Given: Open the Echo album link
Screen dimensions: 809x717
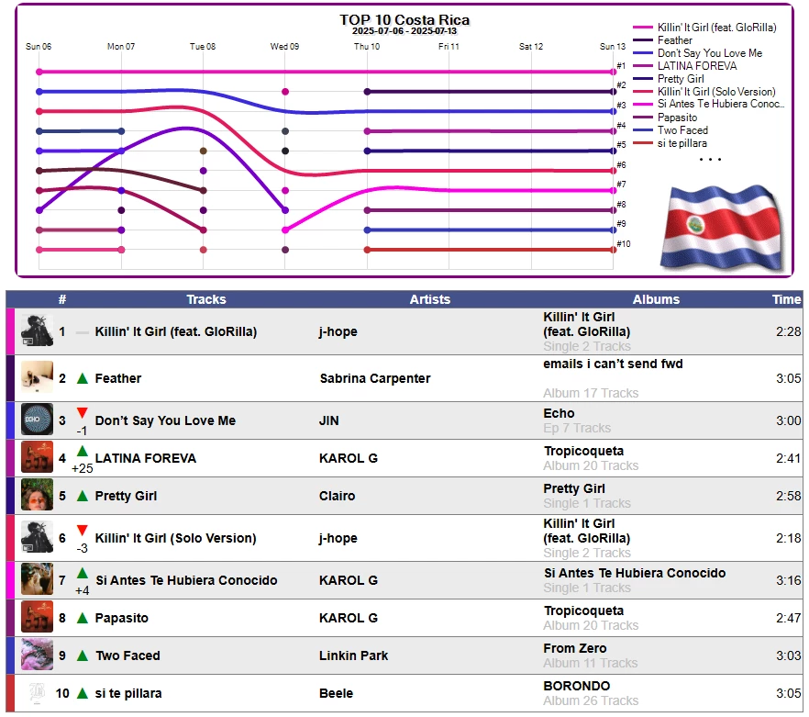Looking at the screenshot, I should click(559, 413).
